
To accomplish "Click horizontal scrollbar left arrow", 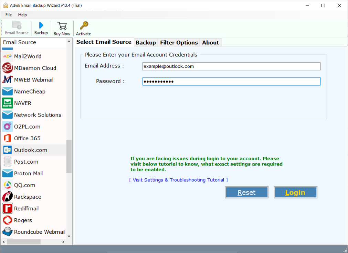I will (4, 242).
